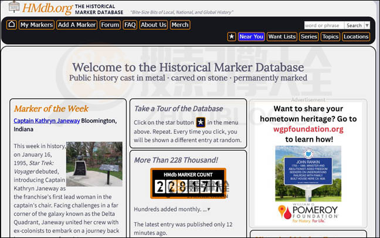Go to the Home icon in navigation bar
The image size is (380, 238).
click(x=11, y=25)
